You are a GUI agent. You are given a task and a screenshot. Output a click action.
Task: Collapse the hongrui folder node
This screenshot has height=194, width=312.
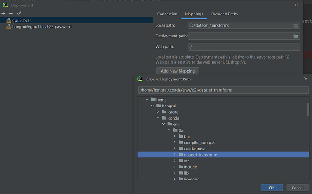(x=152, y=106)
